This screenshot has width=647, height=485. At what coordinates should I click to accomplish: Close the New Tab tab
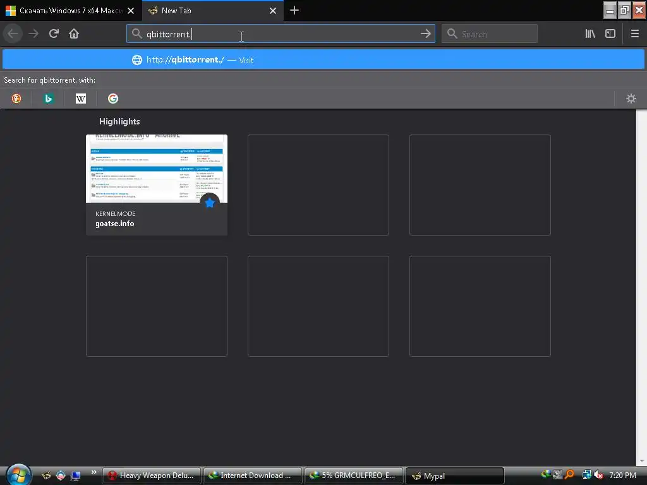point(273,11)
